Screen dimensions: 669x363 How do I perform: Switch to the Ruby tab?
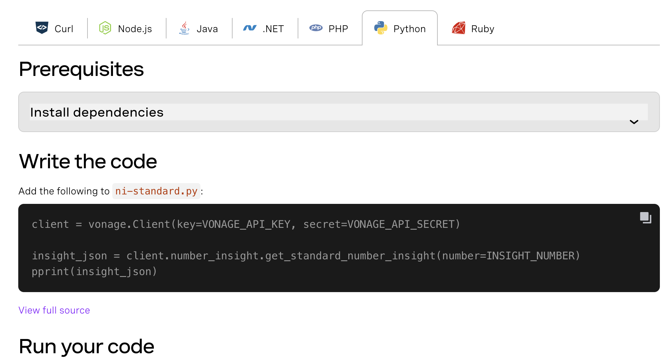pyautogui.click(x=473, y=28)
